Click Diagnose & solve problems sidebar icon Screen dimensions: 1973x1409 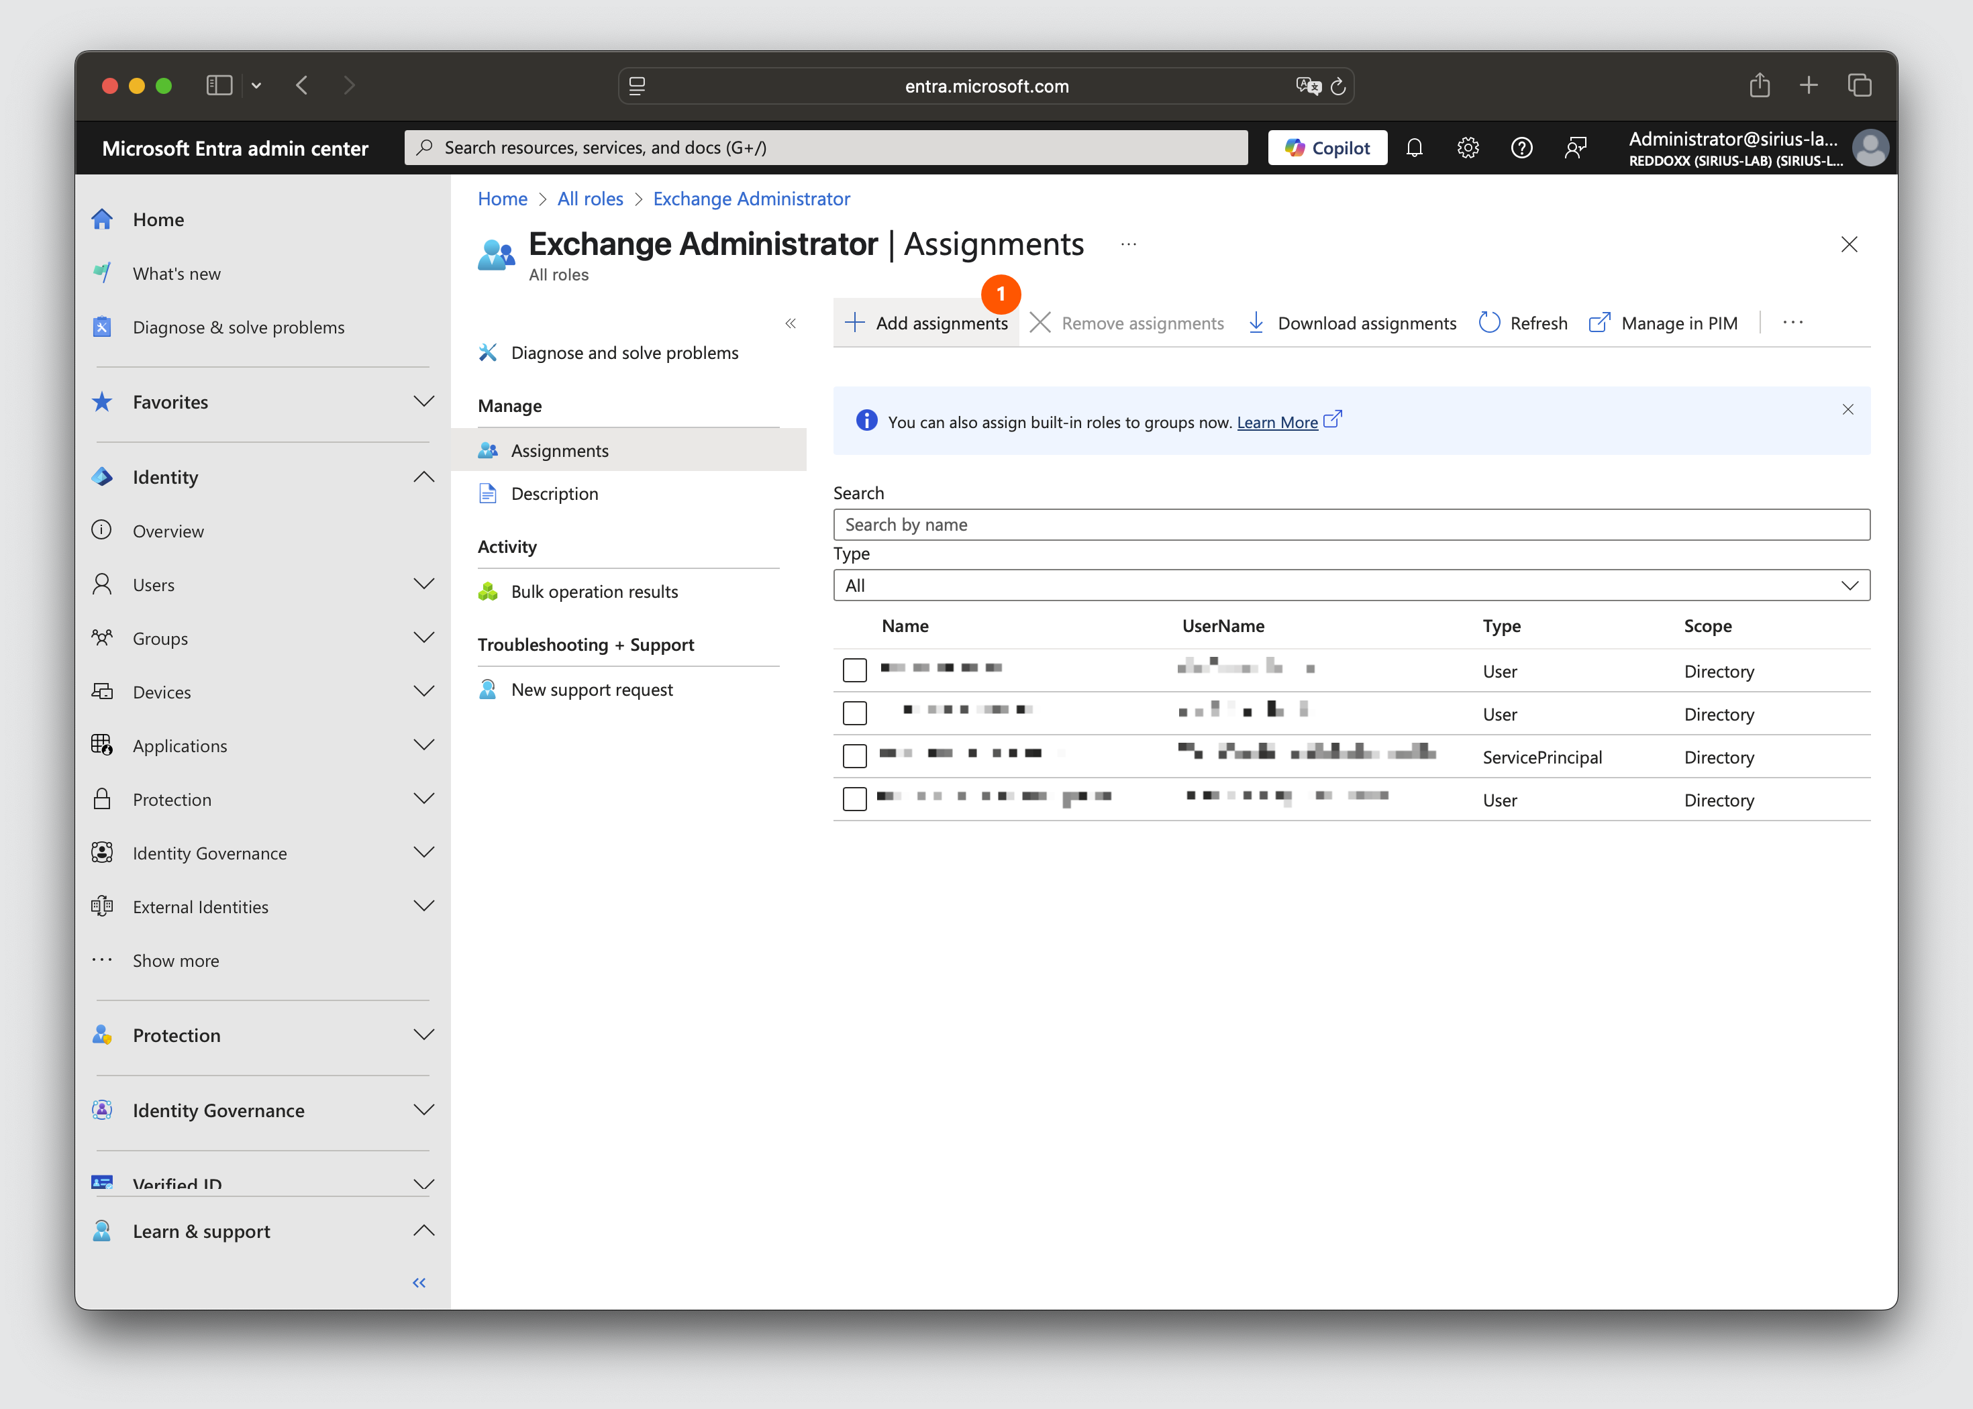pyautogui.click(x=103, y=327)
